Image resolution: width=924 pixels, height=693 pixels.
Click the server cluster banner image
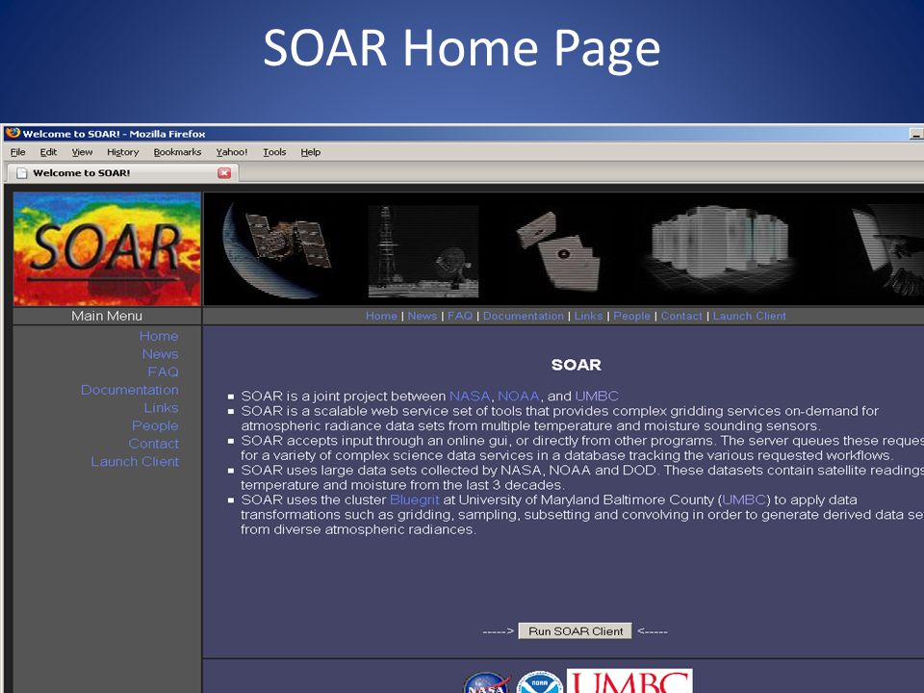click(x=719, y=243)
